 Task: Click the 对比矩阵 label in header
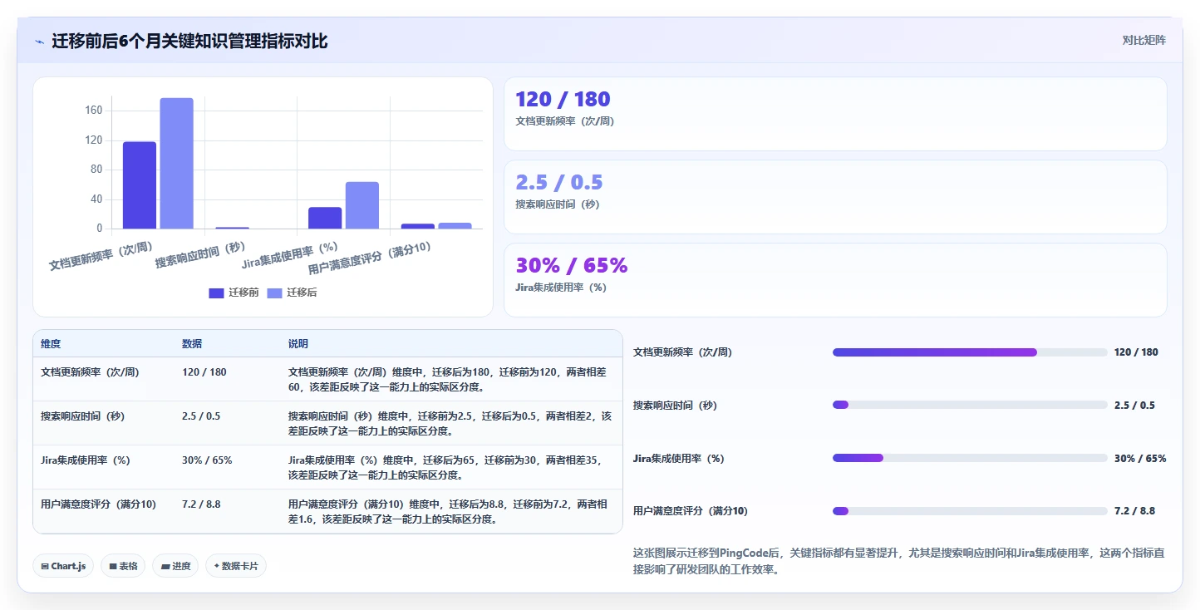1143,40
